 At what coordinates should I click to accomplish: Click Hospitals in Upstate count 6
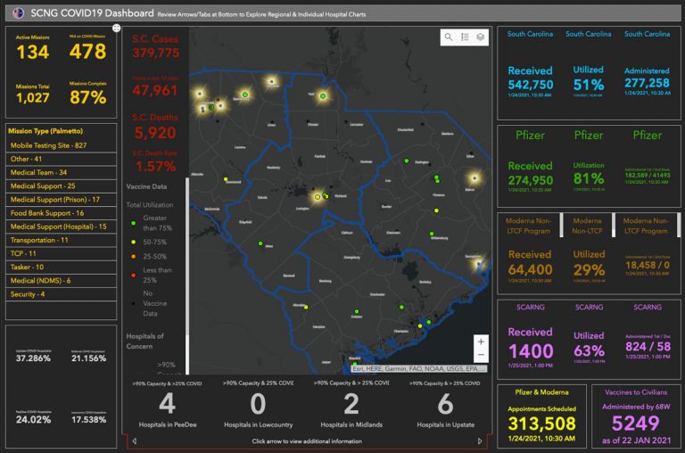(x=445, y=404)
